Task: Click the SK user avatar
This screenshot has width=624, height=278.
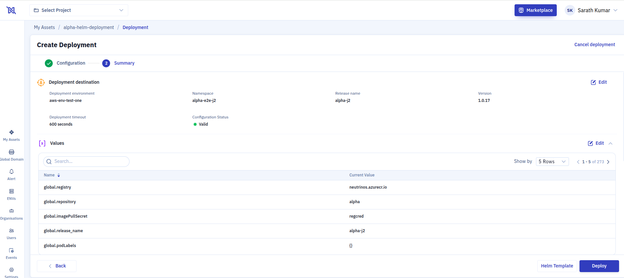Action: [x=570, y=10]
